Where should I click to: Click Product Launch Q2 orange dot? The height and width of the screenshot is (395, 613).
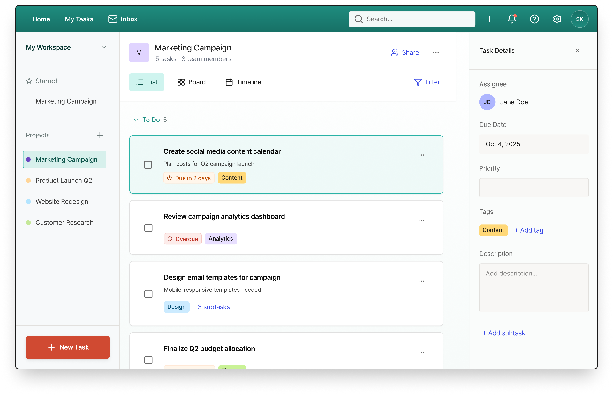coord(28,181)
